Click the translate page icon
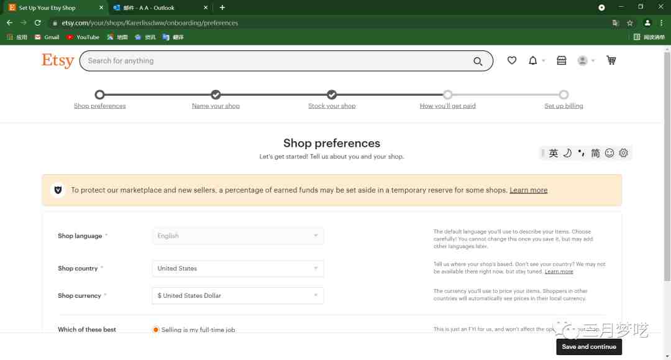 click(615, 23)
